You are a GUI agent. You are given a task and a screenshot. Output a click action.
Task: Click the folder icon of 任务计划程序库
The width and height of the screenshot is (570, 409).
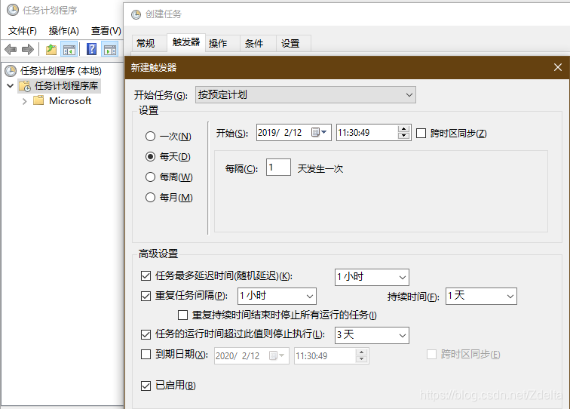[x=25, y=86]
